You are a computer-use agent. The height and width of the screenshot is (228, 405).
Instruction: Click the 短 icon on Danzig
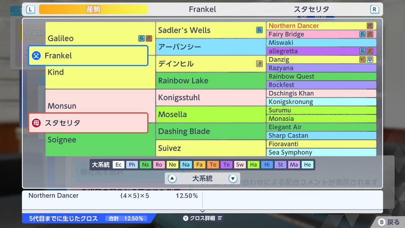pos(363,59)
